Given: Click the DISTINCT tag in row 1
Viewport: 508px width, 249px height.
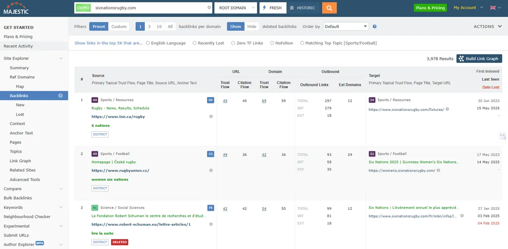Looking at the screenshot, I should (100, 134).
